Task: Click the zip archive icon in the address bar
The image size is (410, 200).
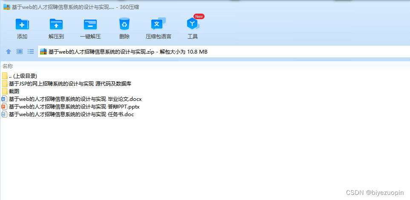Action: tap(43, 51)
